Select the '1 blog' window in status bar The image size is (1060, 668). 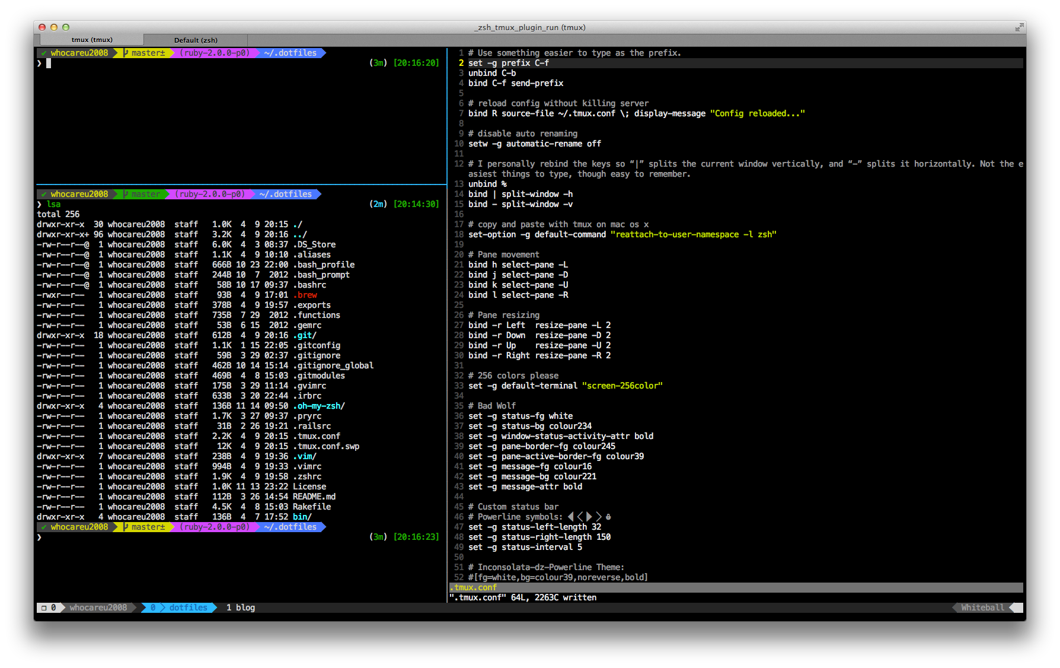[x=241, y=607]
